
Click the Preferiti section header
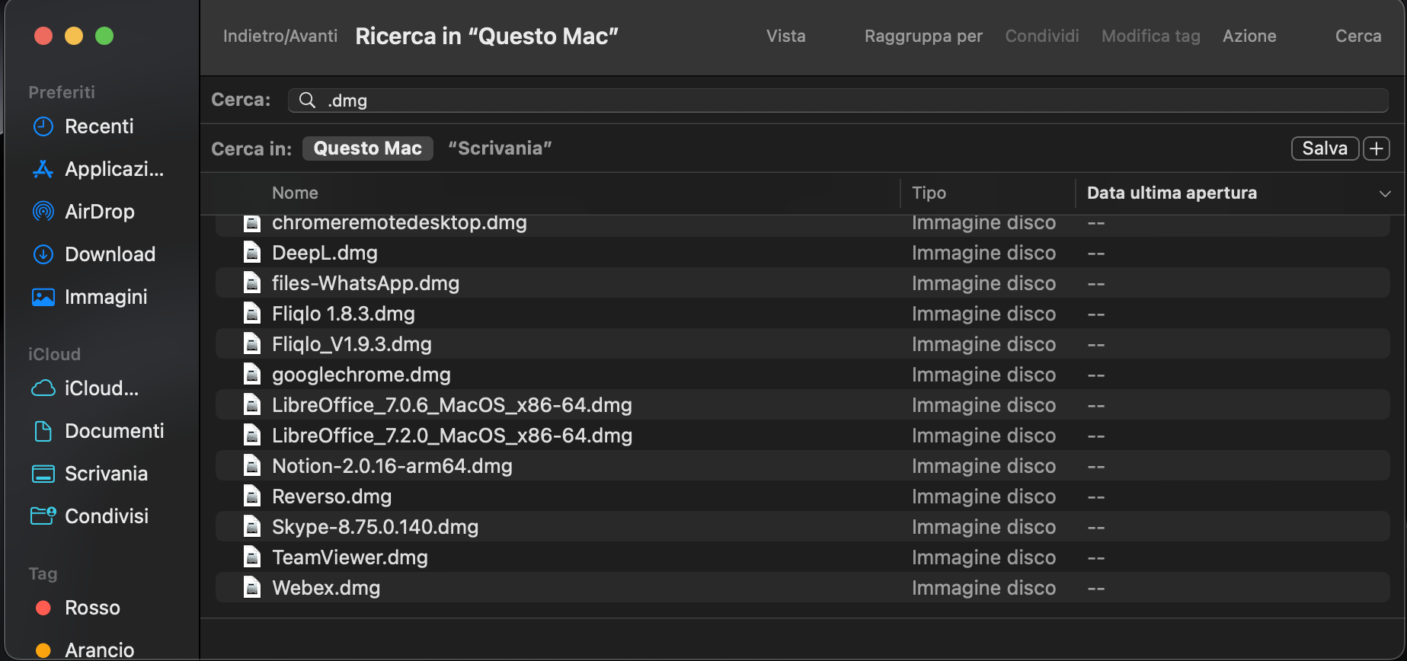pos(62,92)
